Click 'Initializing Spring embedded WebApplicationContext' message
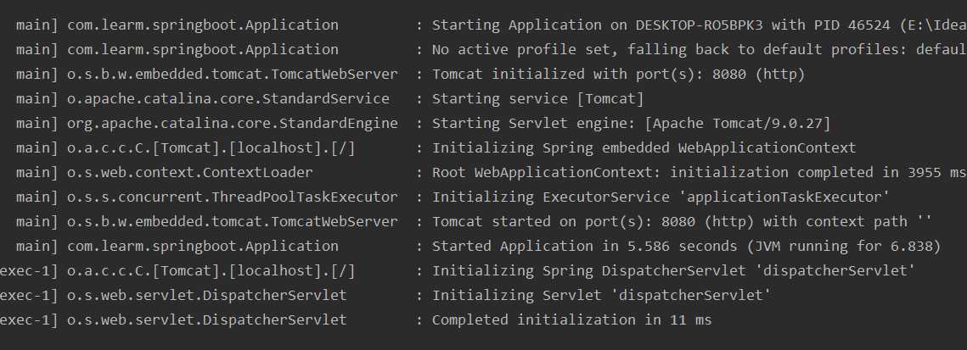Screen dimensions: 967x350 (x=644, y=148)
